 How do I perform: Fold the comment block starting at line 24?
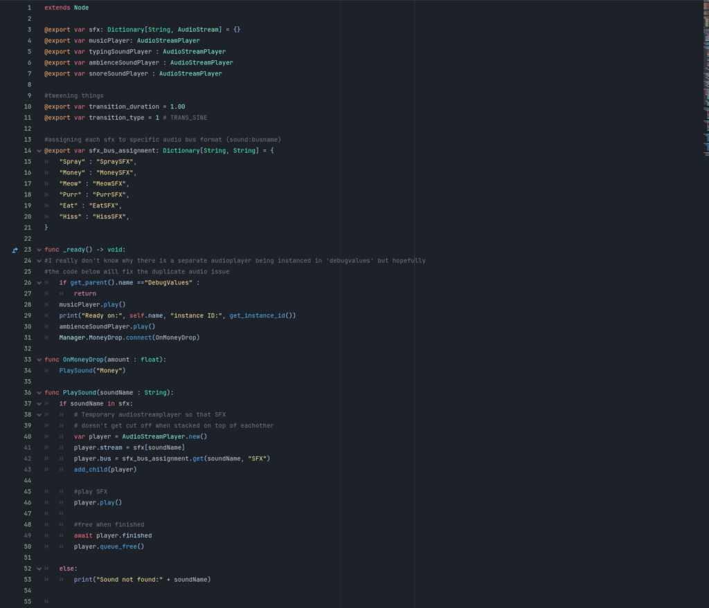point(38,261)
